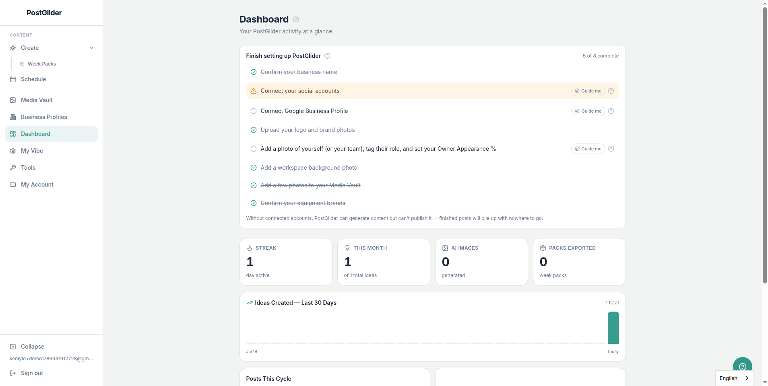Image resolution: width=768 pixels, height=386 pixels.
Task: Click the Week Packs cube icon
Action: (x=22, y=64)
